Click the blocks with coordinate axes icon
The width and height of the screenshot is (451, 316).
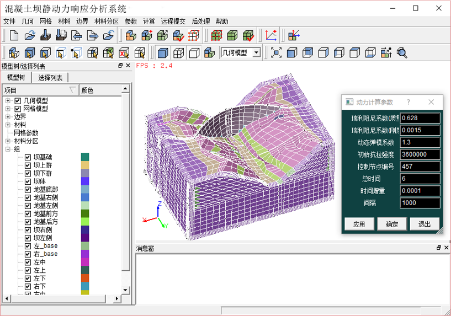(x=294, y=35)
